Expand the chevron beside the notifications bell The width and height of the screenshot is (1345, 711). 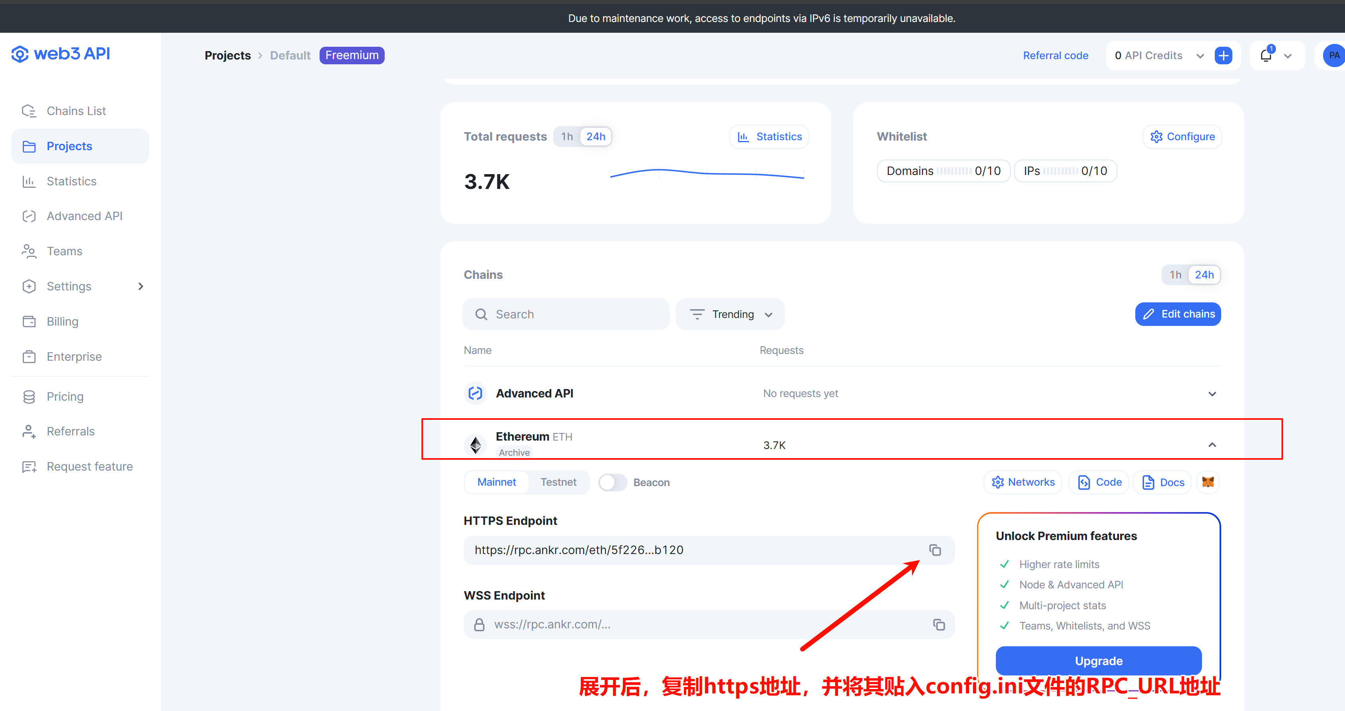pos(1288,56)
